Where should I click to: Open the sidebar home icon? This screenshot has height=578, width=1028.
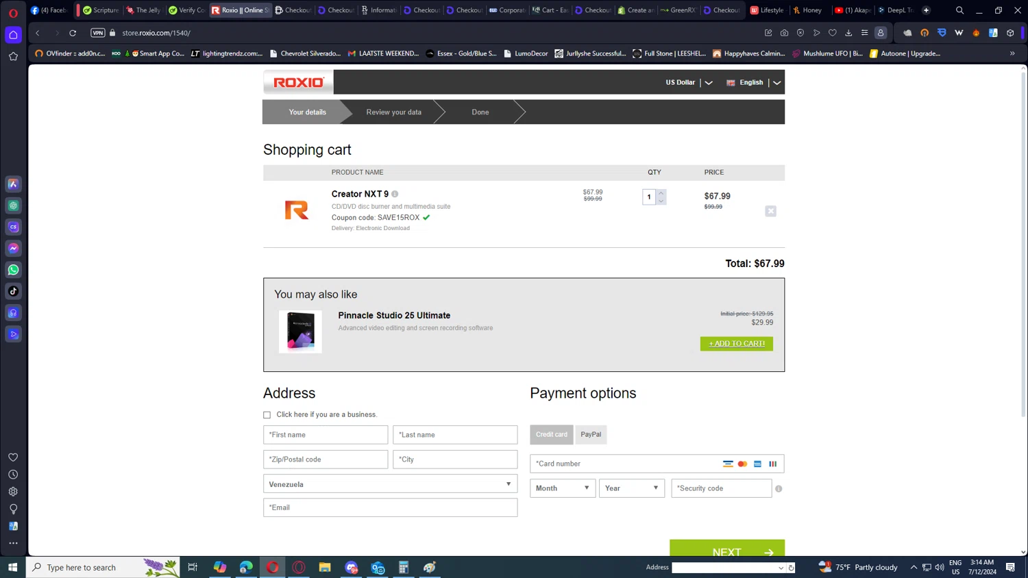13,35
